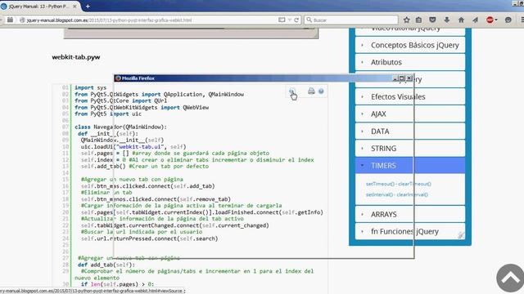Image resolution: width=524 pixels, height=294 pixels.
Task: Click the view source icon in code toolbar
Action: coord(292,91)
